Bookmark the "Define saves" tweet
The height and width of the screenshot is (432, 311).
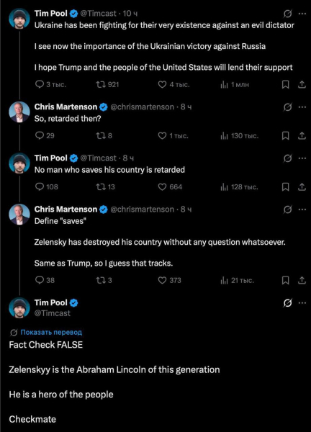coord(286,280)
